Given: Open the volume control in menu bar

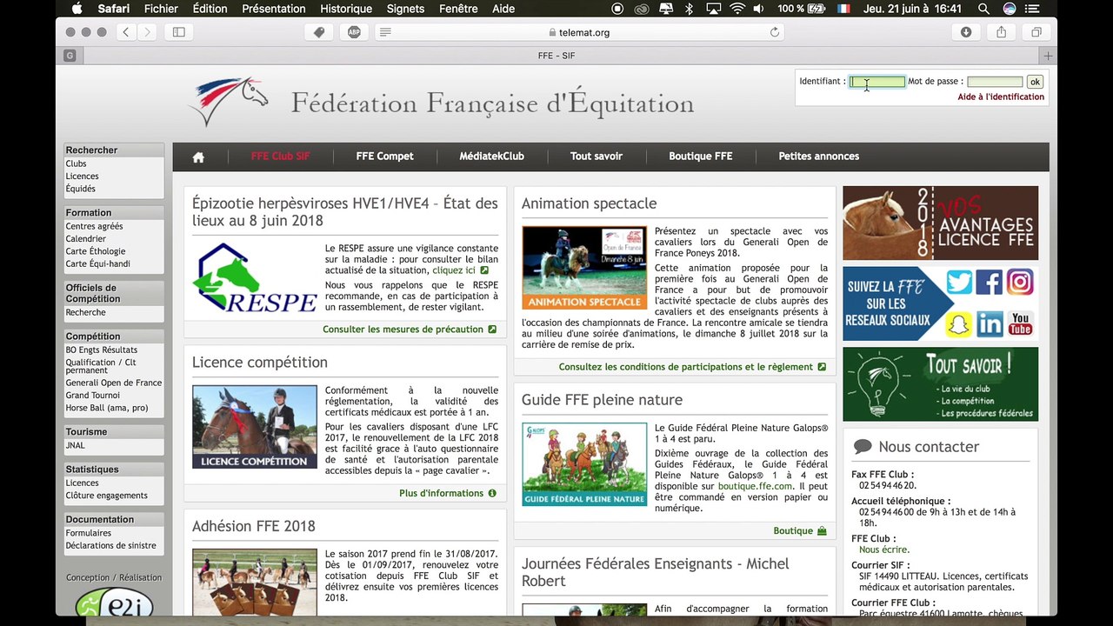Looking at the screenshot, I should (759, 9).
